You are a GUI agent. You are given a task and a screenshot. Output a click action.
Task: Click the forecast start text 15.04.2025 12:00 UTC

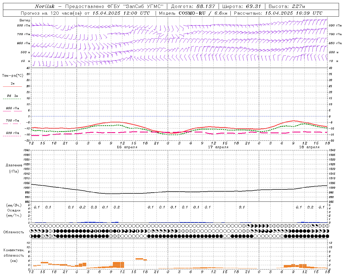(121, 13)
